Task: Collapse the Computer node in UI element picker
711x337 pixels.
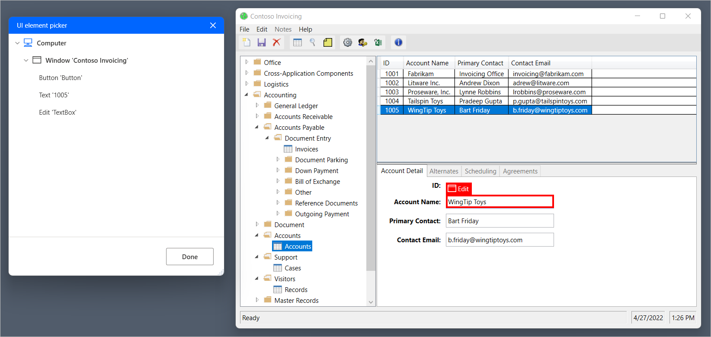Action: (x=17, y=43)
